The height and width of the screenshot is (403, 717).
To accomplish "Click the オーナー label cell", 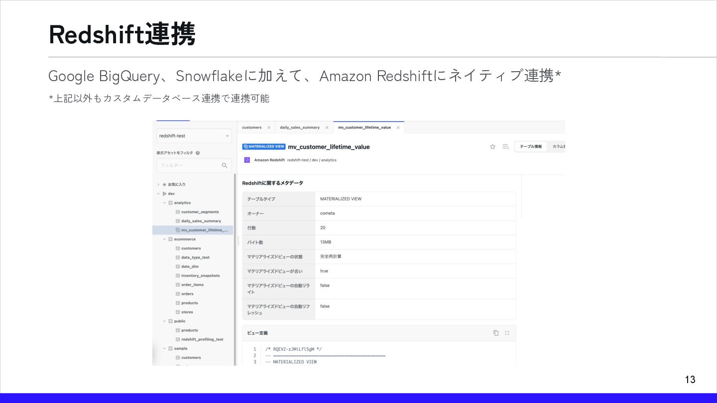I will (279, 213).
